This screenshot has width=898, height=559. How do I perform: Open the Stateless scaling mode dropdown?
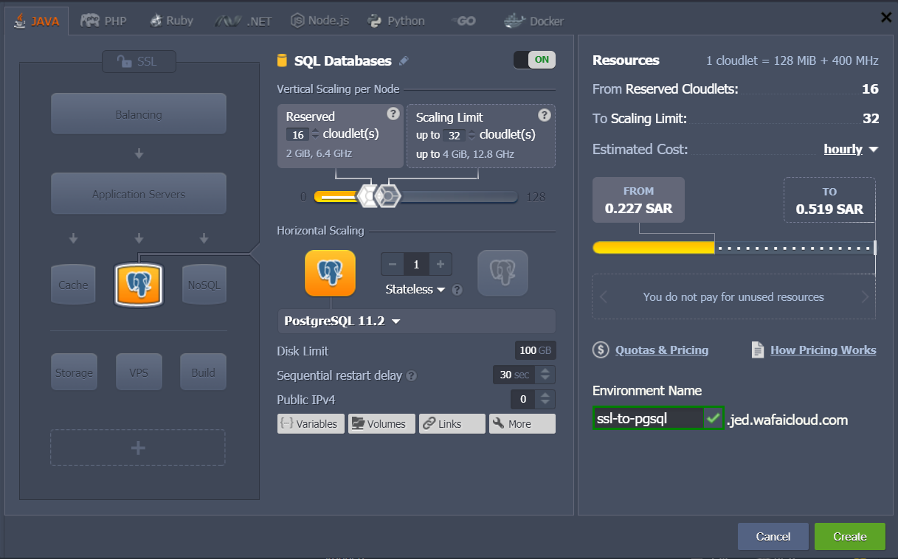[x=415, y=289]
